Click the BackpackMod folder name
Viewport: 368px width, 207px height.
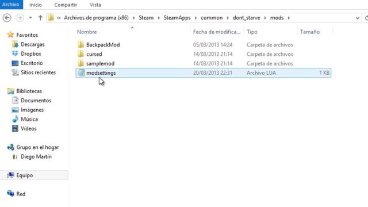coord(103,45)
